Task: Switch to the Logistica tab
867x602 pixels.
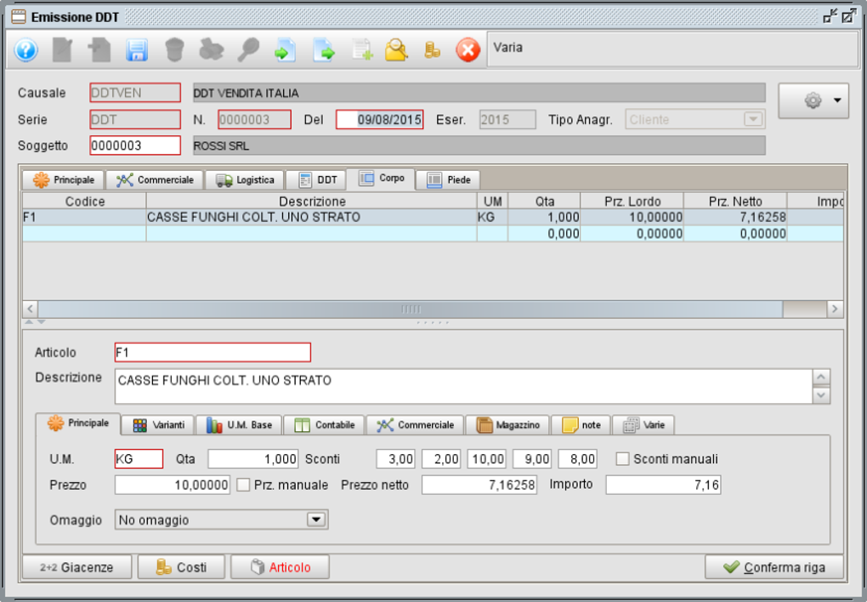Action: pos(246,180)
